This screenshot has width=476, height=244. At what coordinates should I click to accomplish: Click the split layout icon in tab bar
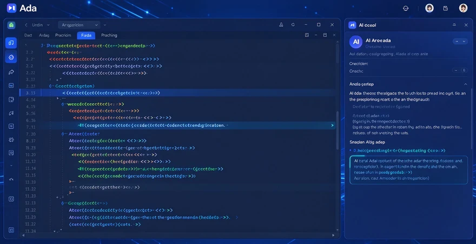[307, 35]
